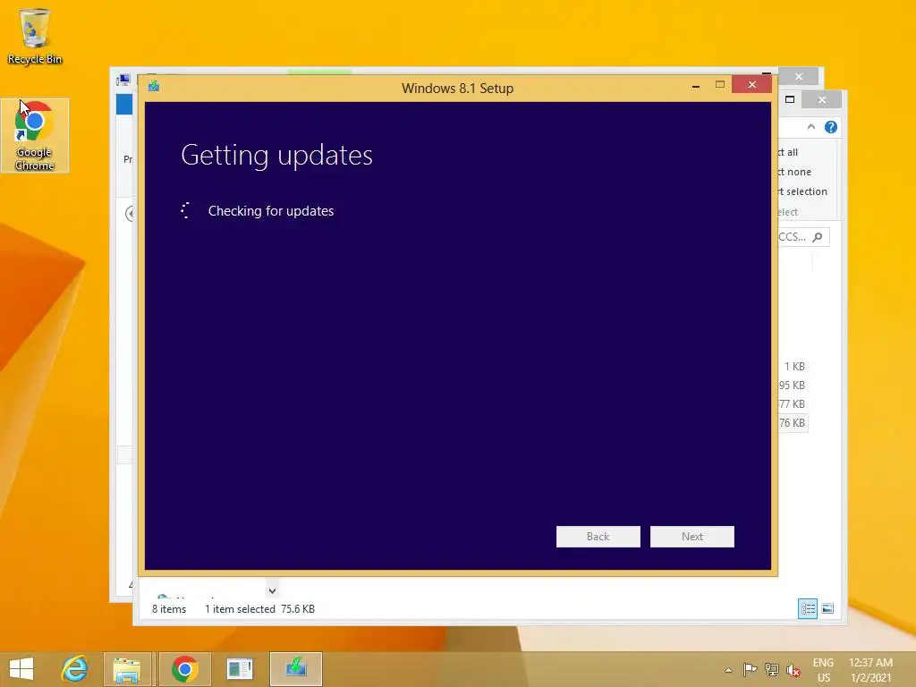Screen dimensions: 916x687
Task: Show hidden tray icons arrow
Action: (728, 670)
